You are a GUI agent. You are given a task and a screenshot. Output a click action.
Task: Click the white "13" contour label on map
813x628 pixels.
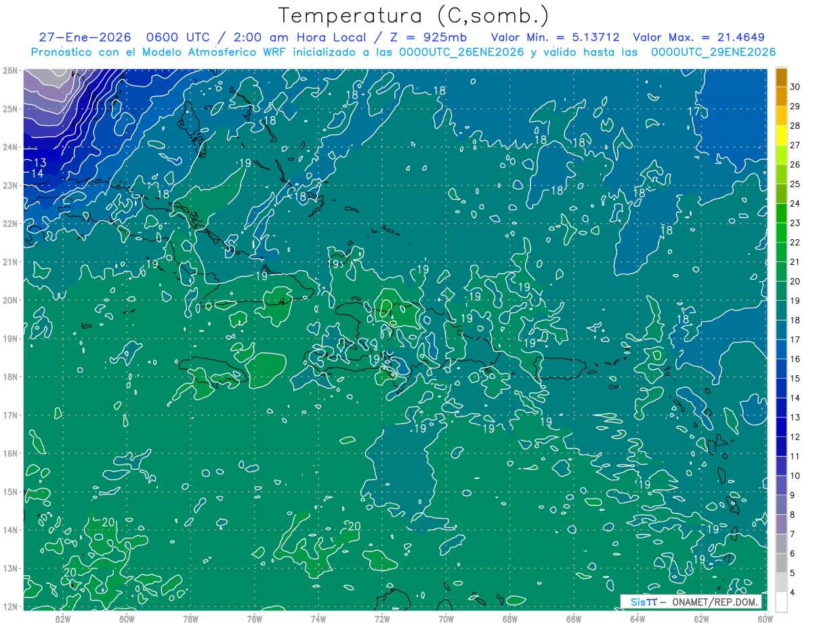40,163
